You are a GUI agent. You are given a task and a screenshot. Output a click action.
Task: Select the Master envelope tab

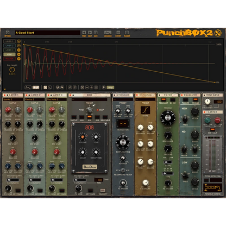[9, 59]
